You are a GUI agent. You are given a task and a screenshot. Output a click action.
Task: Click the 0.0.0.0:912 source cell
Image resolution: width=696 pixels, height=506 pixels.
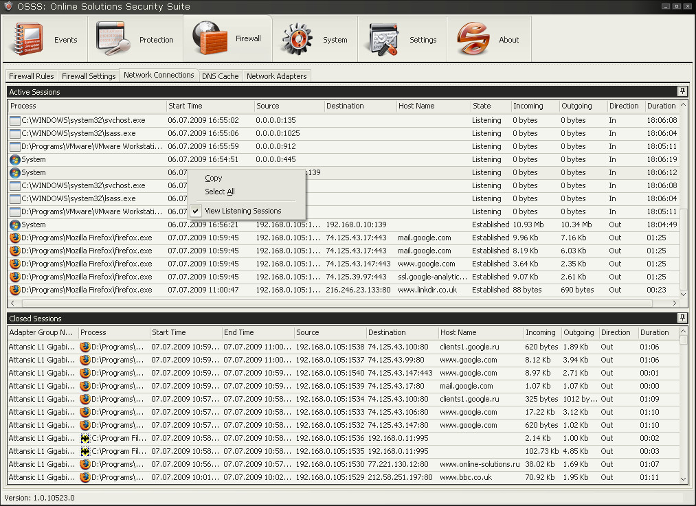pos(276,146)
